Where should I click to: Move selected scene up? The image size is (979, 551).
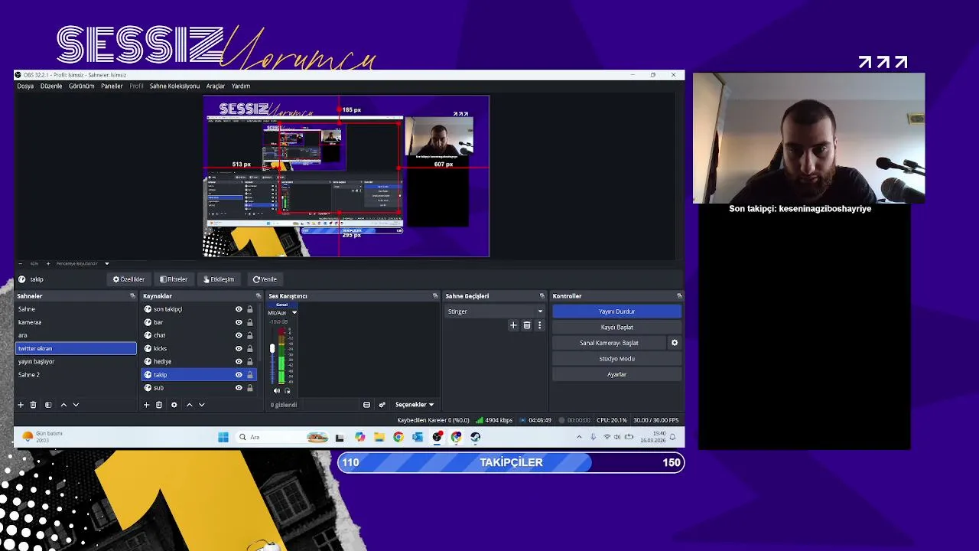click(63, 405)
